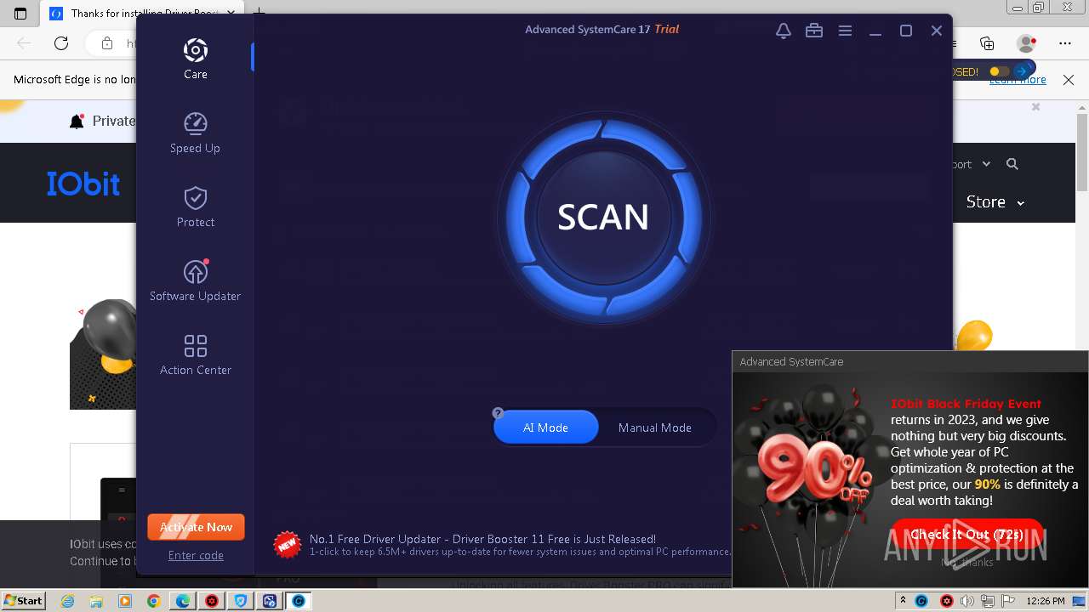Switch to Advanced SystemCare taskbar button
The width and height of the screenshot is (1089, 612).
point(299,601)
